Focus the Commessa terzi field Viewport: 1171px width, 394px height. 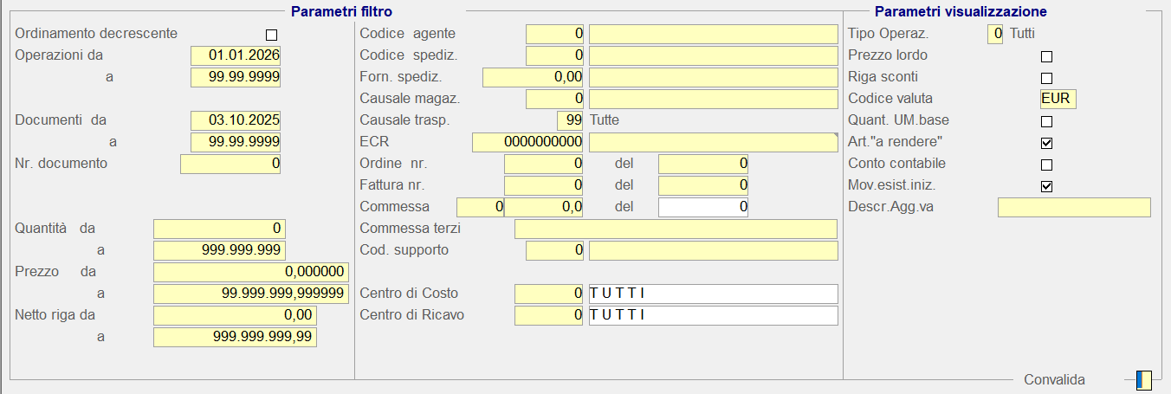[x=676, y=229]
